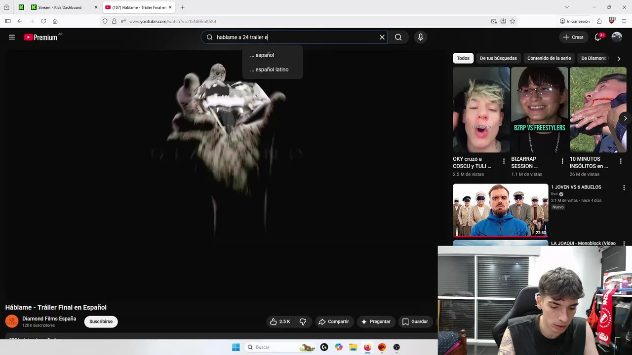Save the video with Guardar
Screen dimensions: 632x355
415,321
